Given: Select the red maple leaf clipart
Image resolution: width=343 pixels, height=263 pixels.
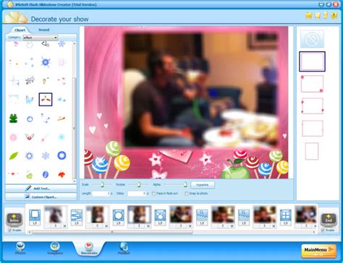Looking at the screenshot, I should coord(62,174).
